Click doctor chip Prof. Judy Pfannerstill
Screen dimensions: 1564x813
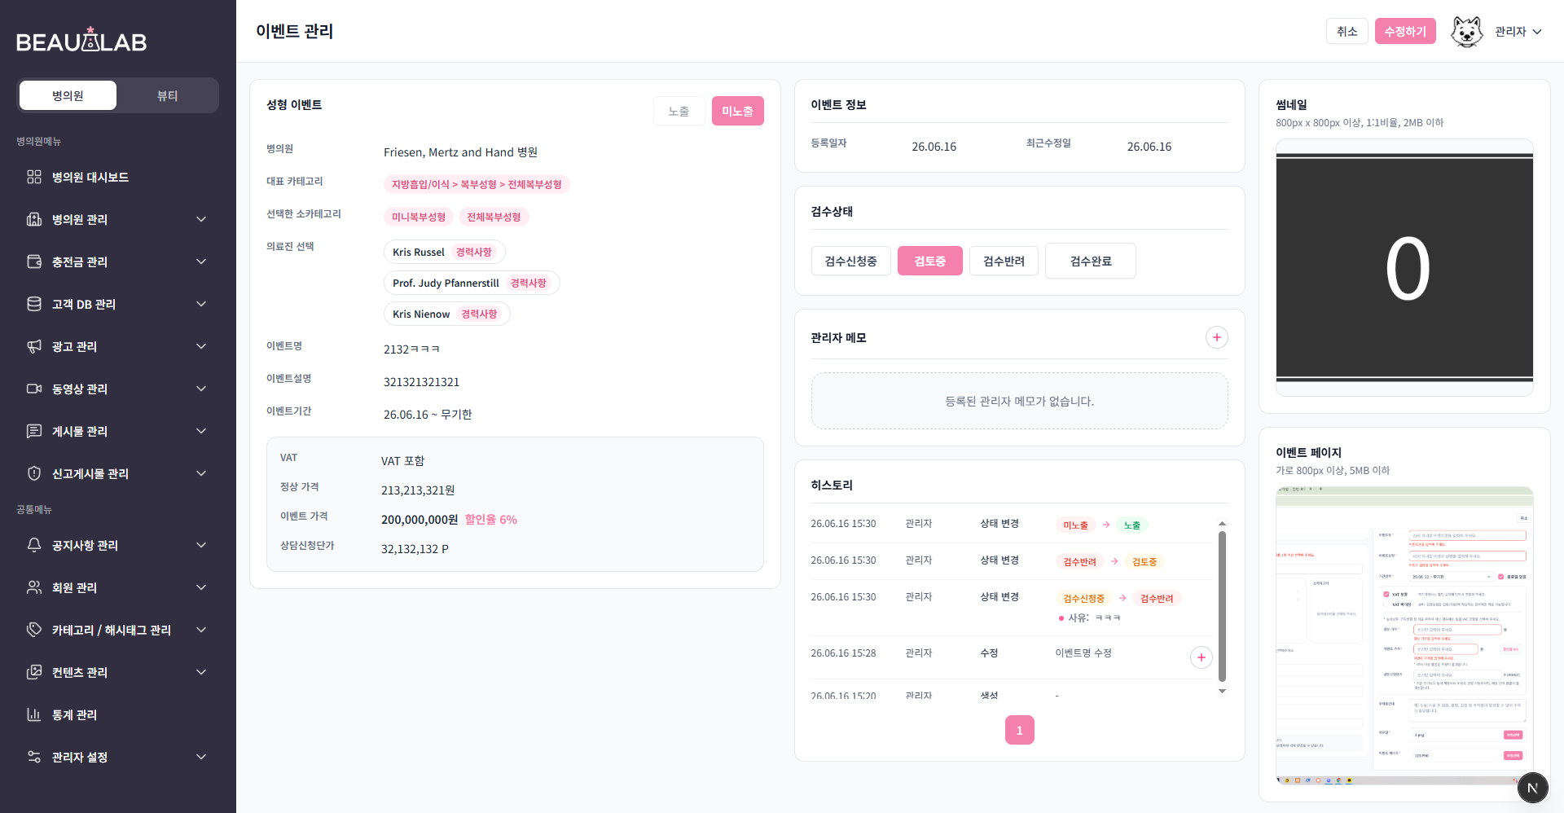point(472,283)
